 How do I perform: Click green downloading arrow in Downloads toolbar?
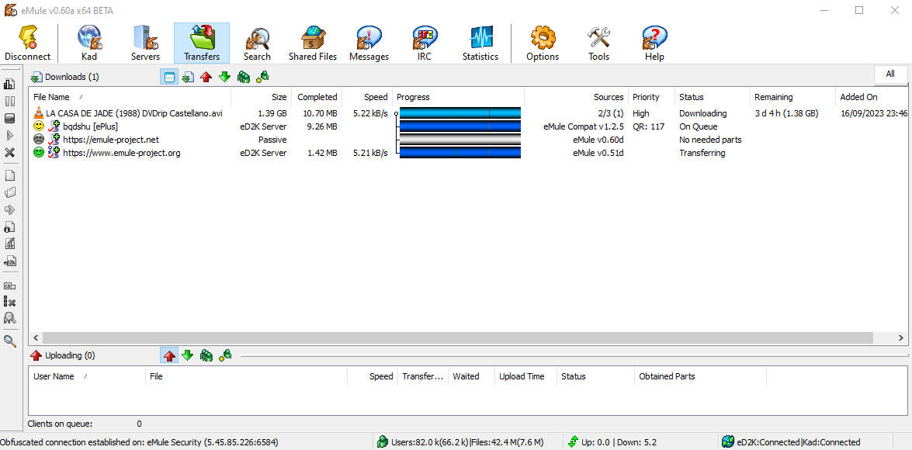[224, 77]
